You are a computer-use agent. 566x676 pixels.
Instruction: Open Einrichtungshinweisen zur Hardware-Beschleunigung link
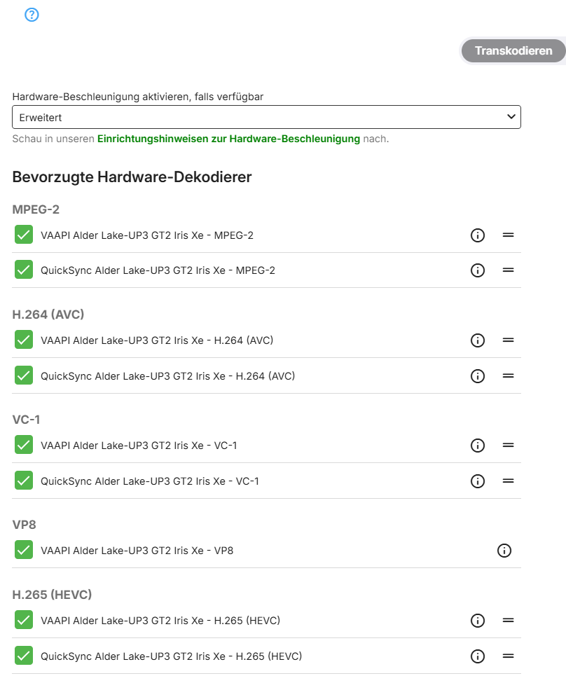(x=228, y=139)
